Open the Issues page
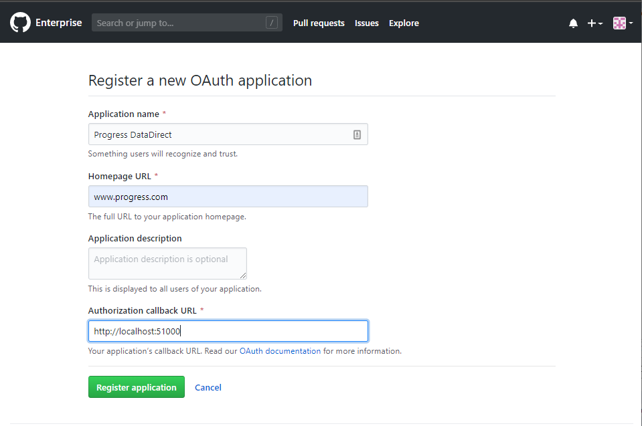642x426 pixels. pyautogui.click(x=366, y=23)
